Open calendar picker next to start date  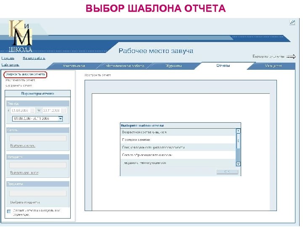click(33, 111)
